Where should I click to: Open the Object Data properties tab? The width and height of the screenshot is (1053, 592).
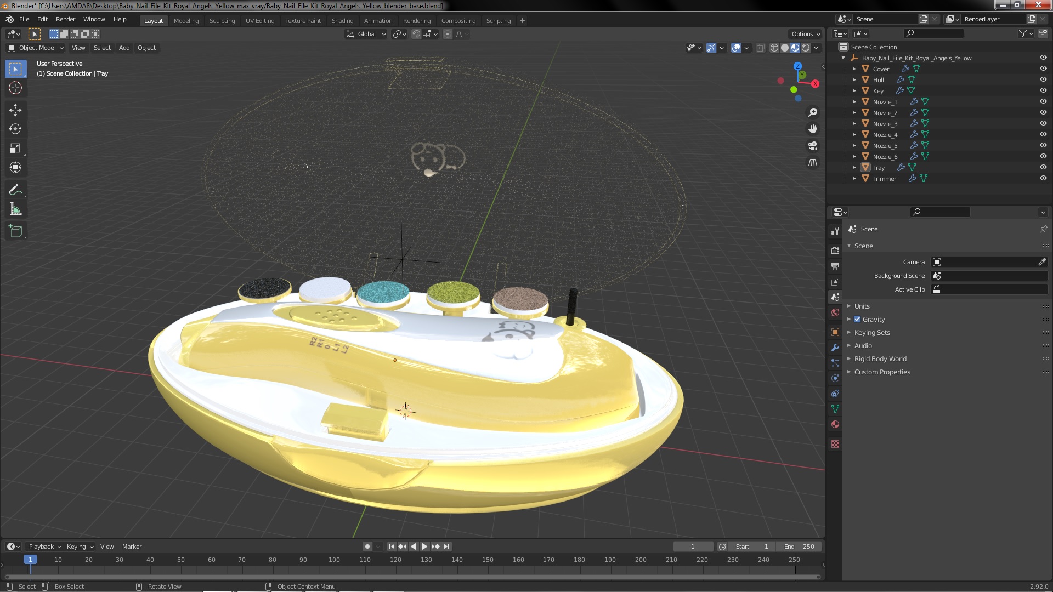835,409
